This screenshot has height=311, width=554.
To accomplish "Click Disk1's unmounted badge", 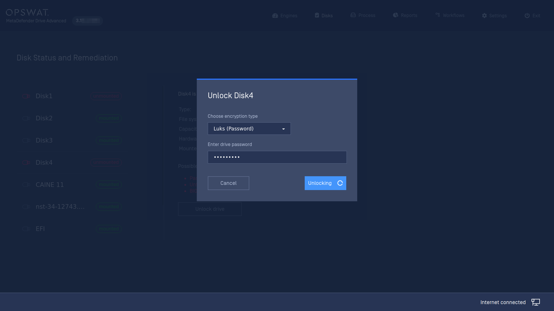I will pos(106,96).
